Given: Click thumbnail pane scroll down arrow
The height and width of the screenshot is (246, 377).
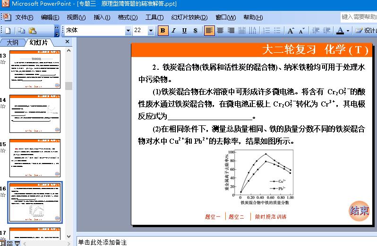Looking at the screenshot, I should tap(69, 237).
